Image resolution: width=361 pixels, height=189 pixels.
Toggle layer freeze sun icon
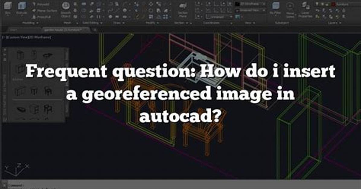click(323, 4)
